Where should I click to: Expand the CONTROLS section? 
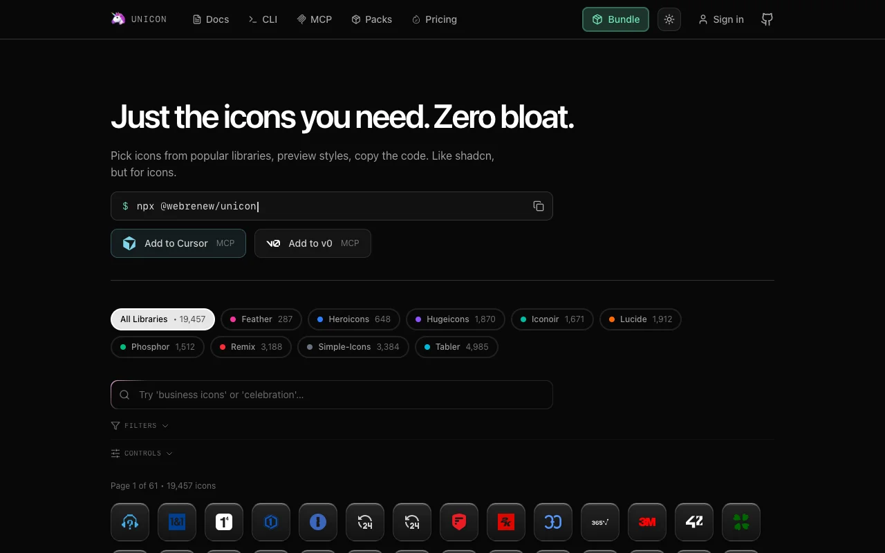(x=142, y=453)
